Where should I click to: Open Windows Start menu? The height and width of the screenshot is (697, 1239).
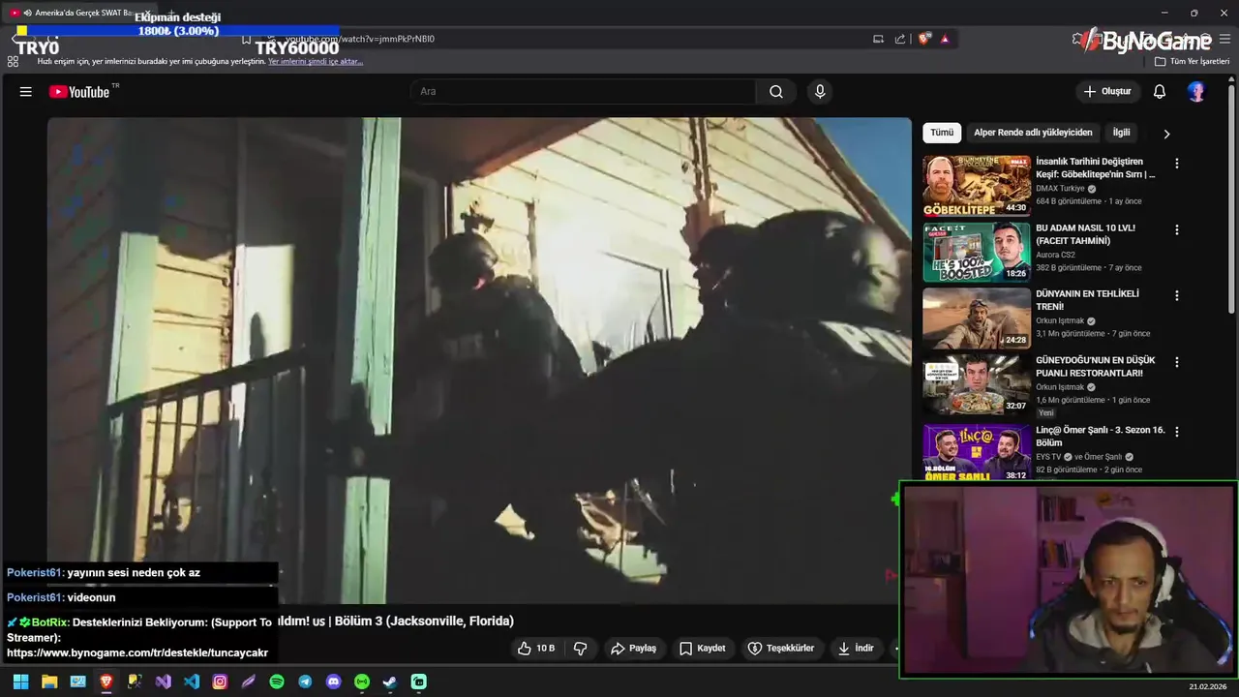coord(20,682)
